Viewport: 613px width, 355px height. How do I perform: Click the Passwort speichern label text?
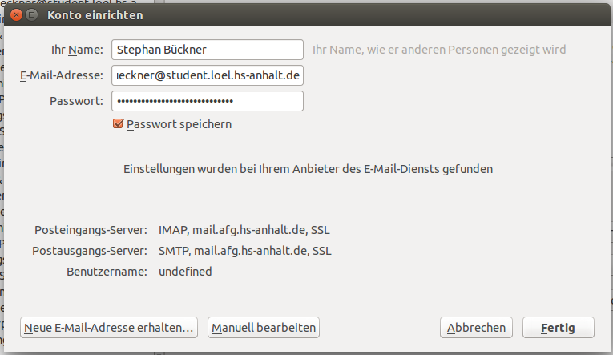pos(179,124)
